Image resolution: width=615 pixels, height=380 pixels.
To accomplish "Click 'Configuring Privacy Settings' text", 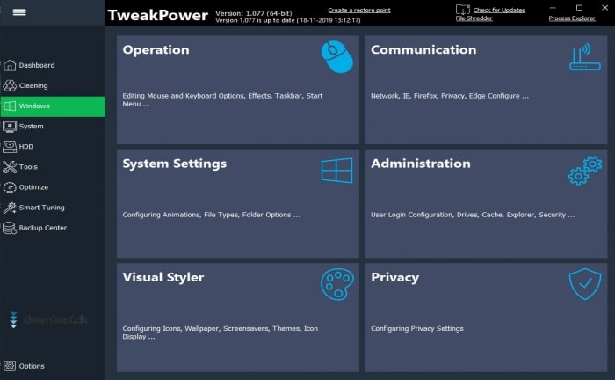I will tap(417, 329).
